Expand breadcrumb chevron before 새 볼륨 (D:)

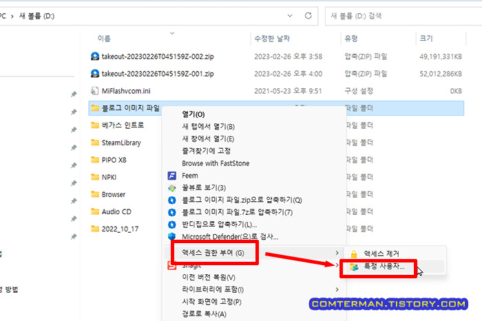click(12, 16)
